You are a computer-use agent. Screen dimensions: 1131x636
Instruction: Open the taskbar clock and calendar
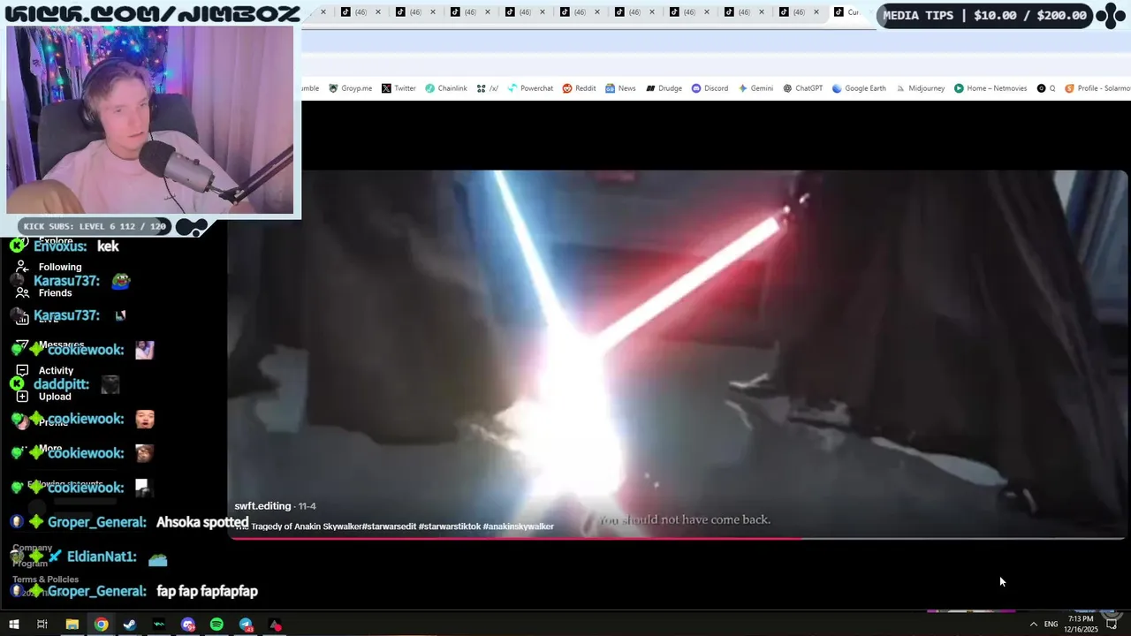point(1081,624)
